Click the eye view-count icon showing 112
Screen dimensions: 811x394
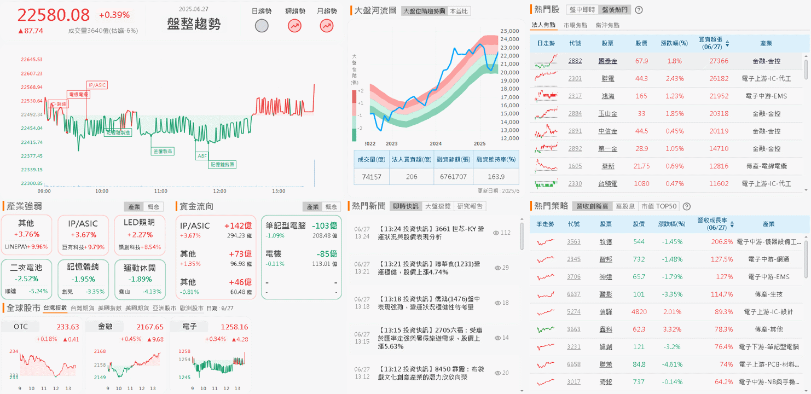[x=496, y=233]
